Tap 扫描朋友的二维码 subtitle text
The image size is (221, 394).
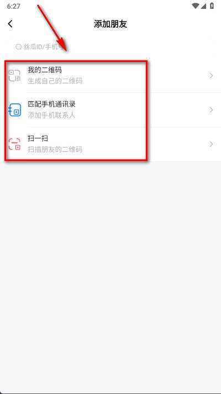55,149
